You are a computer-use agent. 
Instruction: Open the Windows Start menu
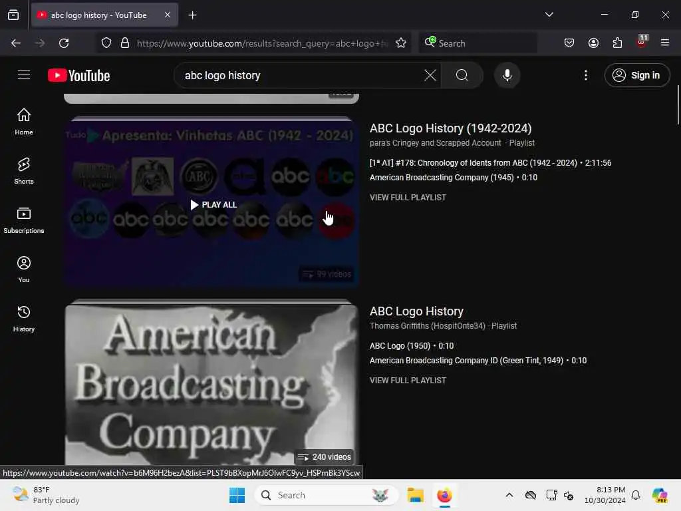pos(237,495)
